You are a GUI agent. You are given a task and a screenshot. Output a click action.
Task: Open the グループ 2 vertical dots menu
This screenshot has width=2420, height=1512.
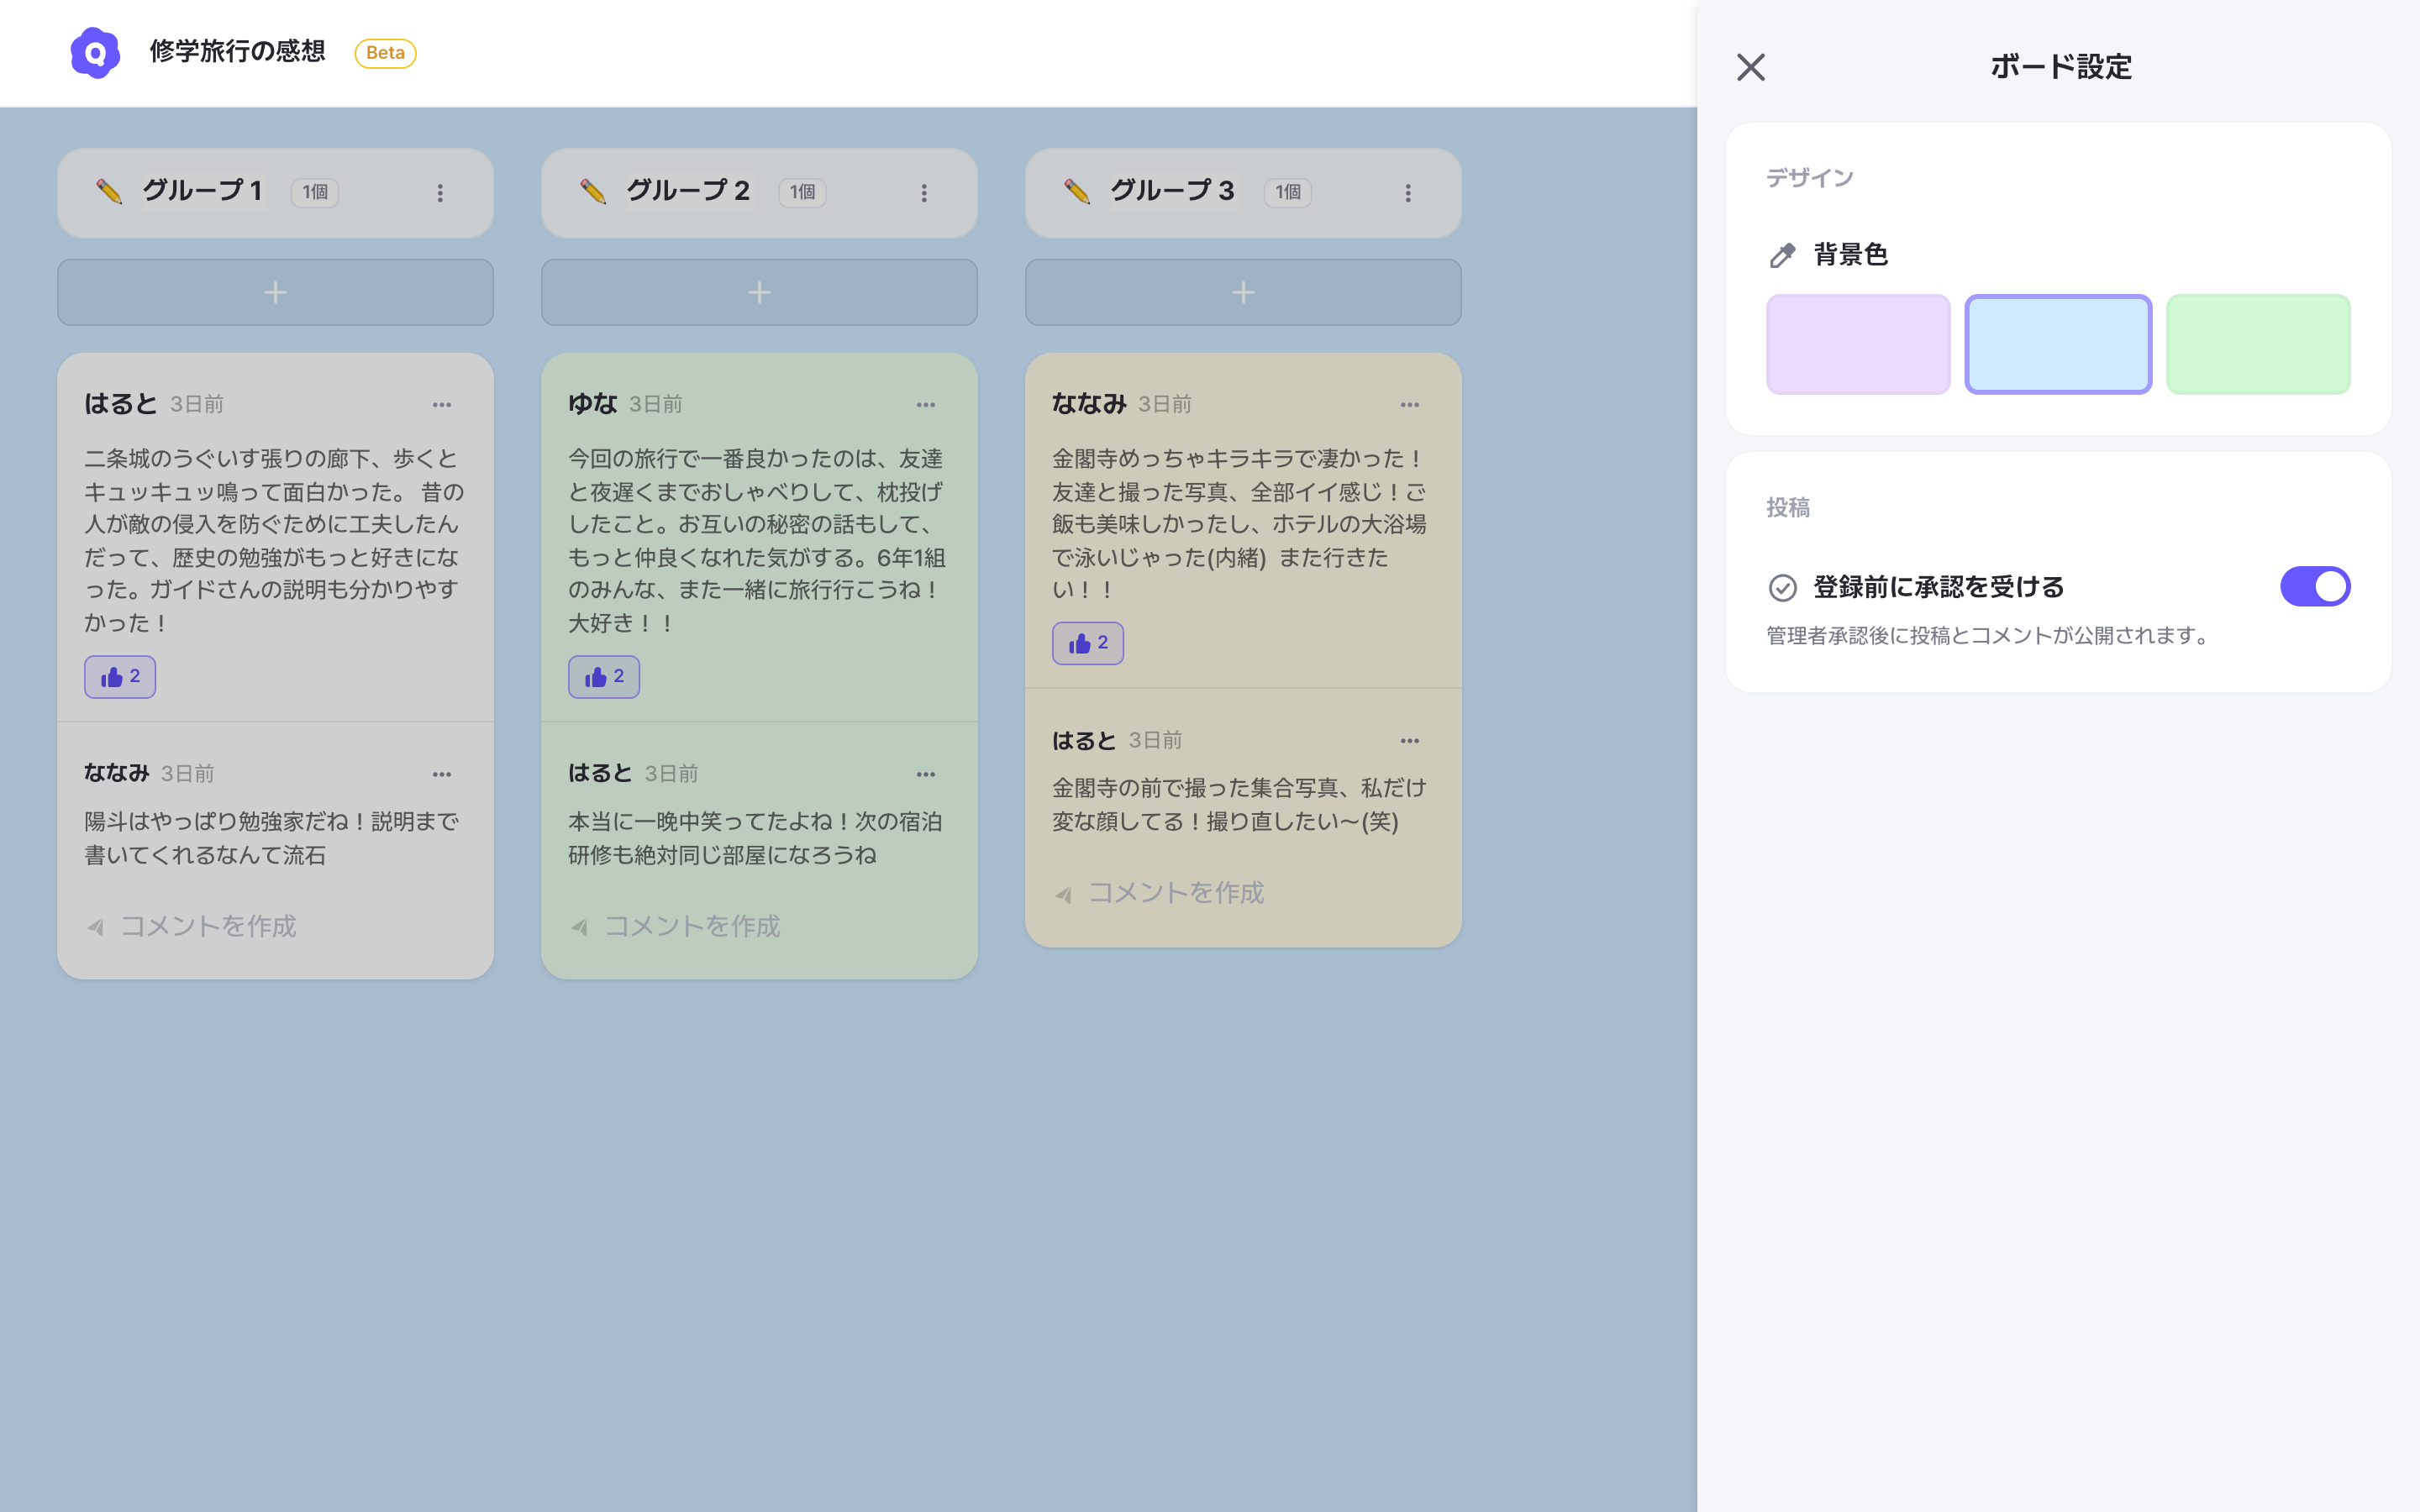pyautogui.click(x=924, y=193)
